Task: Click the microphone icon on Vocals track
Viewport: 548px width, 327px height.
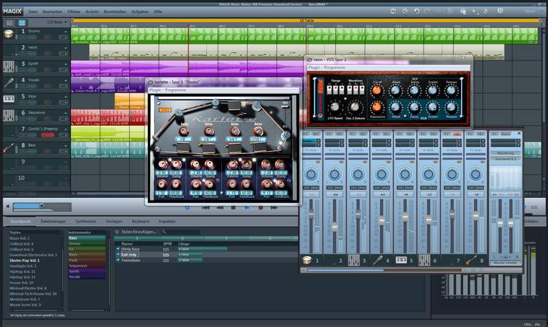Action: click(8, 83)
